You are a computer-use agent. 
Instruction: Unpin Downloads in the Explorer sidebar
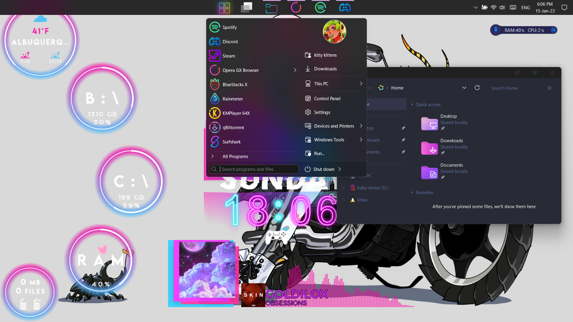(x=403, y=140)
